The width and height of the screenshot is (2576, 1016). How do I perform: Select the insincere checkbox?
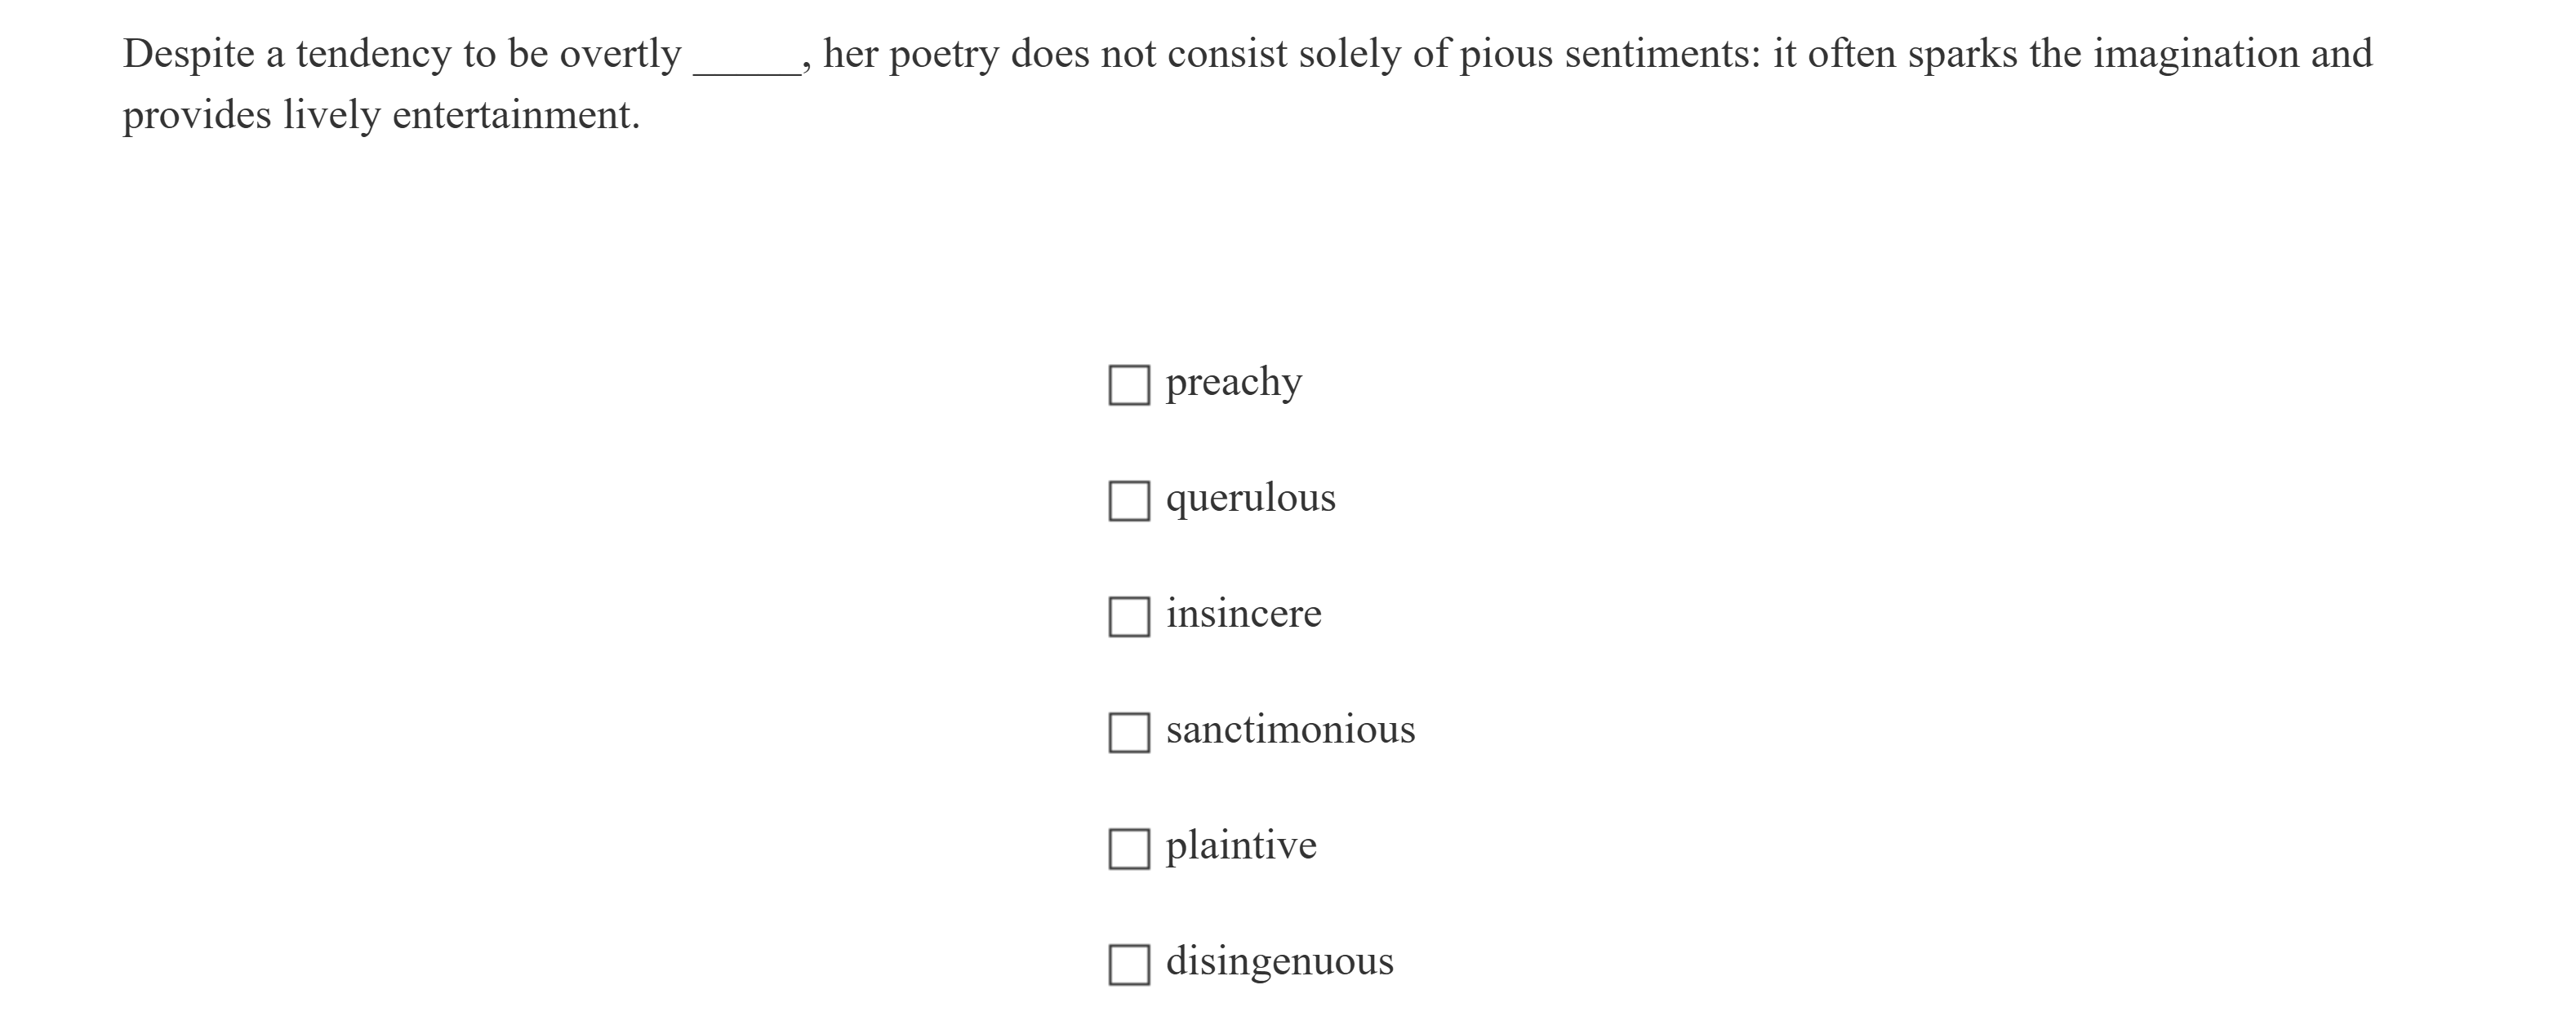click(x=1129, y=616)
